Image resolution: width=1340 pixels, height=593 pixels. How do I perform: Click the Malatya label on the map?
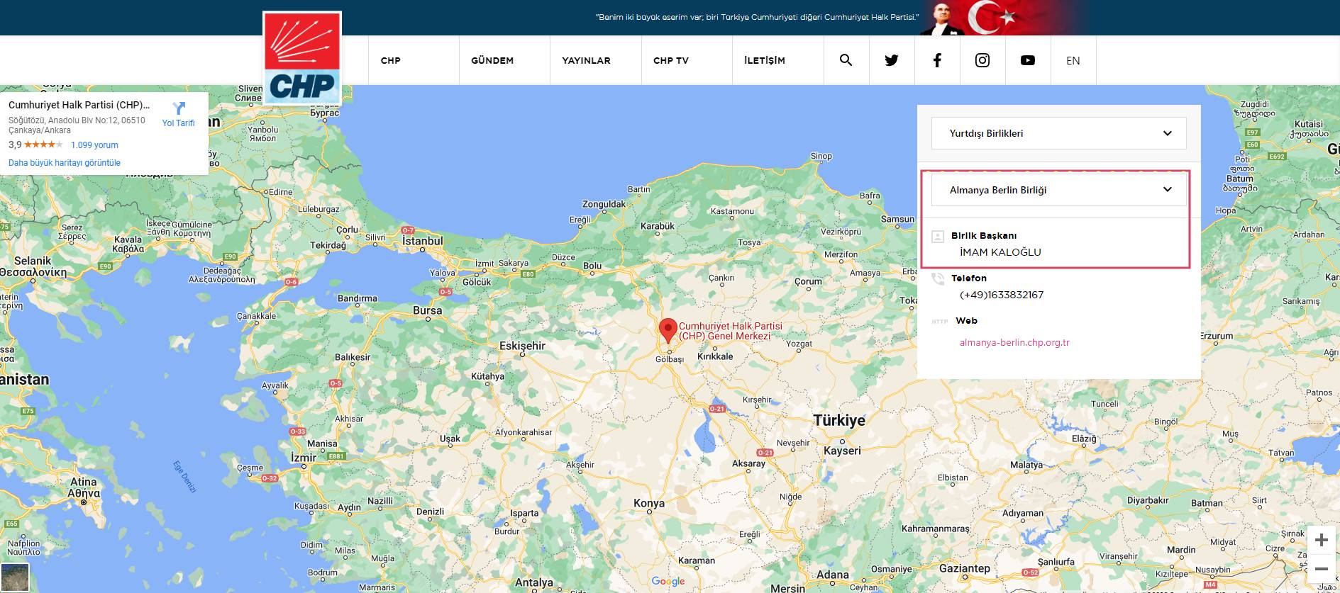point(1026,465)
